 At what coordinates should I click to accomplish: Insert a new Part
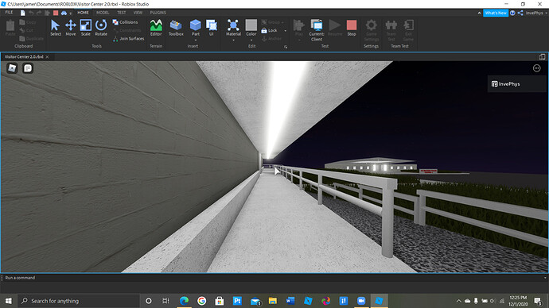coord(196,28)
